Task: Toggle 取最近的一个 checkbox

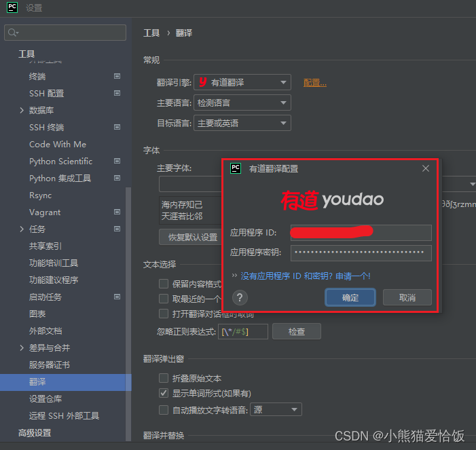Action: pyautogui.click(x=164, y=299)
